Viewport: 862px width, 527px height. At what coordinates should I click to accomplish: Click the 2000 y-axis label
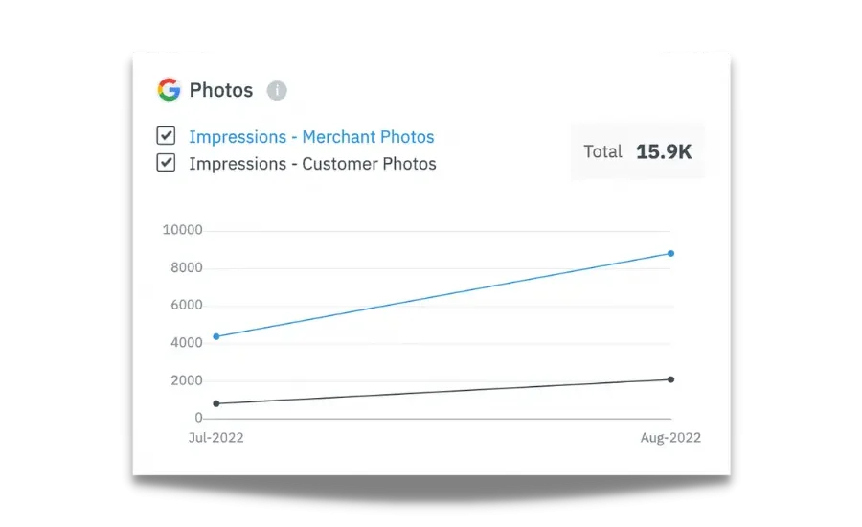coord(185,380)
